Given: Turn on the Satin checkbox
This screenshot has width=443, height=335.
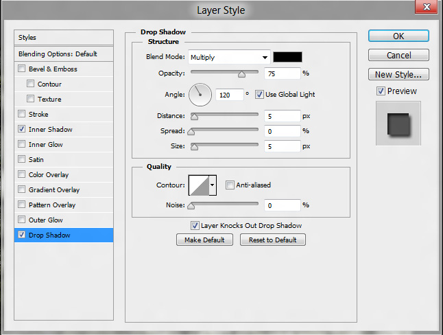Looking at the screenshot, I should pyautogui.click(x=21, y=159).
